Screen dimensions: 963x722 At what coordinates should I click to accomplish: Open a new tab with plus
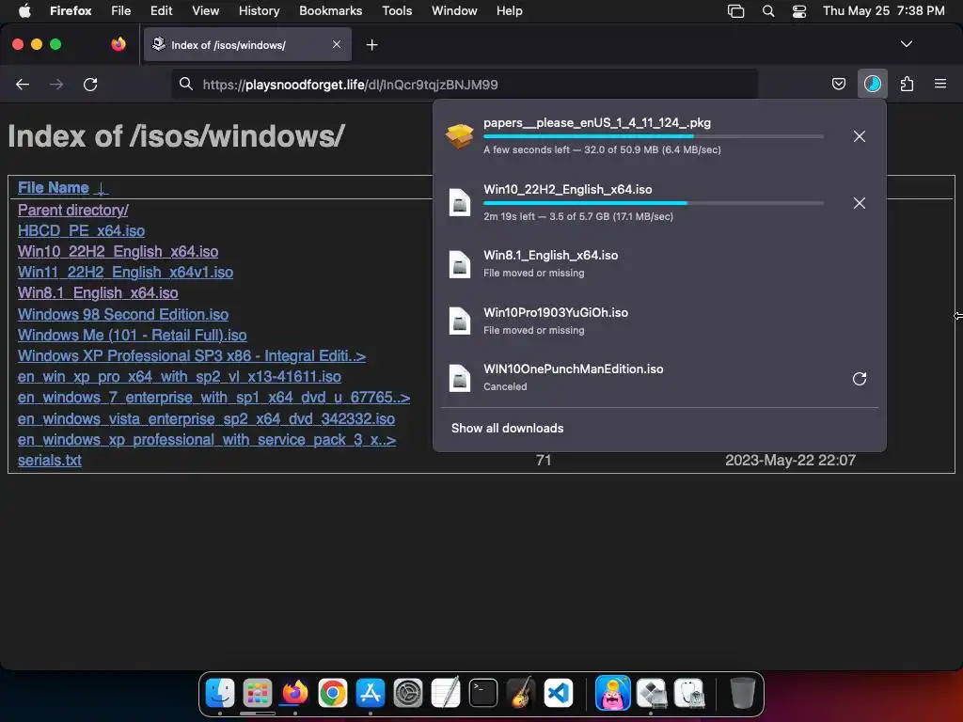[x=371, y=45]
